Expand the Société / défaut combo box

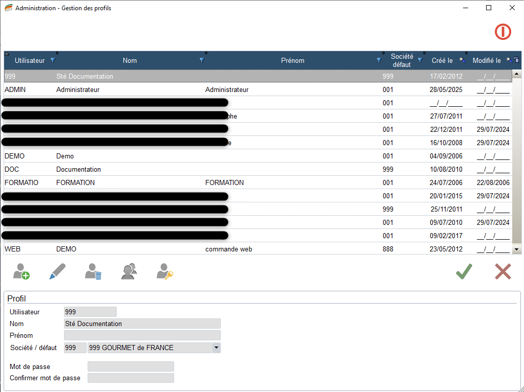[216, 348]
